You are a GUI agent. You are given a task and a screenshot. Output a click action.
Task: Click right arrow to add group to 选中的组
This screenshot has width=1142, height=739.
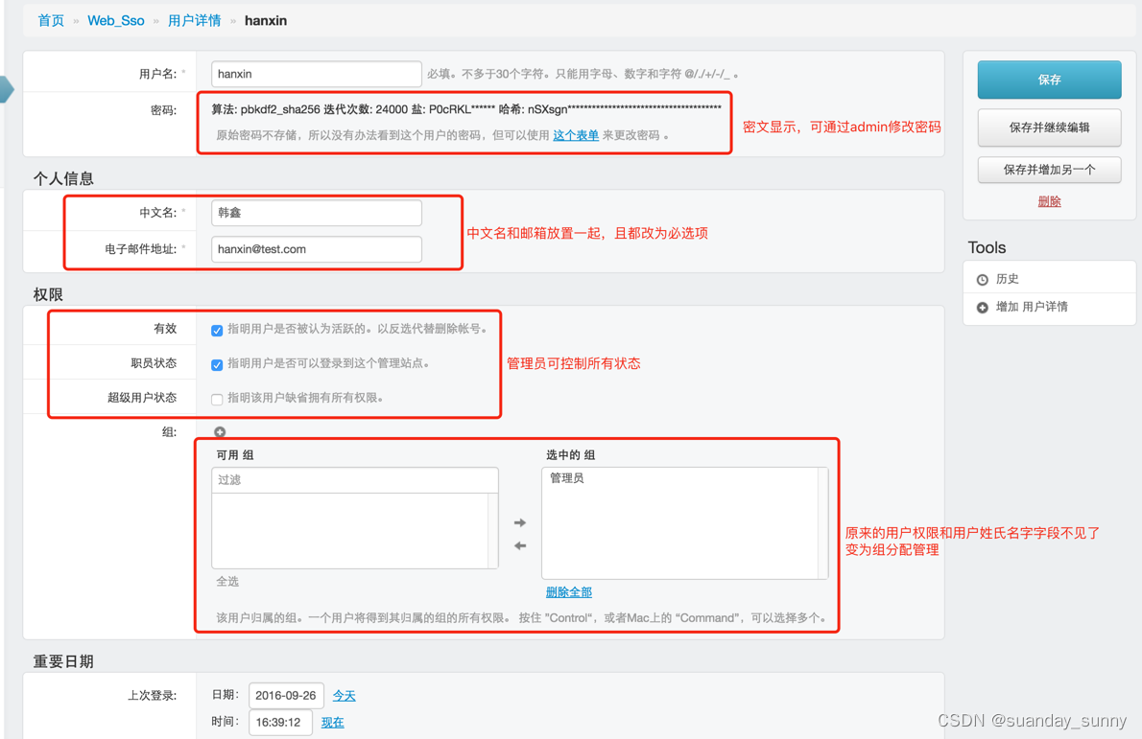(519, 523)
